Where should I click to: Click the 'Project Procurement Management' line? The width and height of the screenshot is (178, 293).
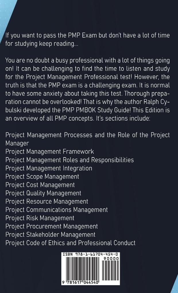52,226
